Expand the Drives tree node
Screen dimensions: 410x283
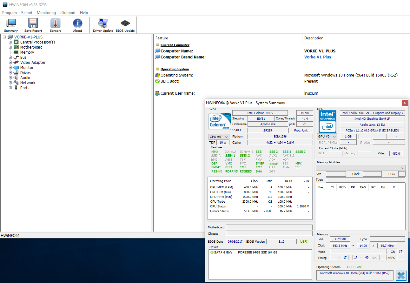coord(10,72)
